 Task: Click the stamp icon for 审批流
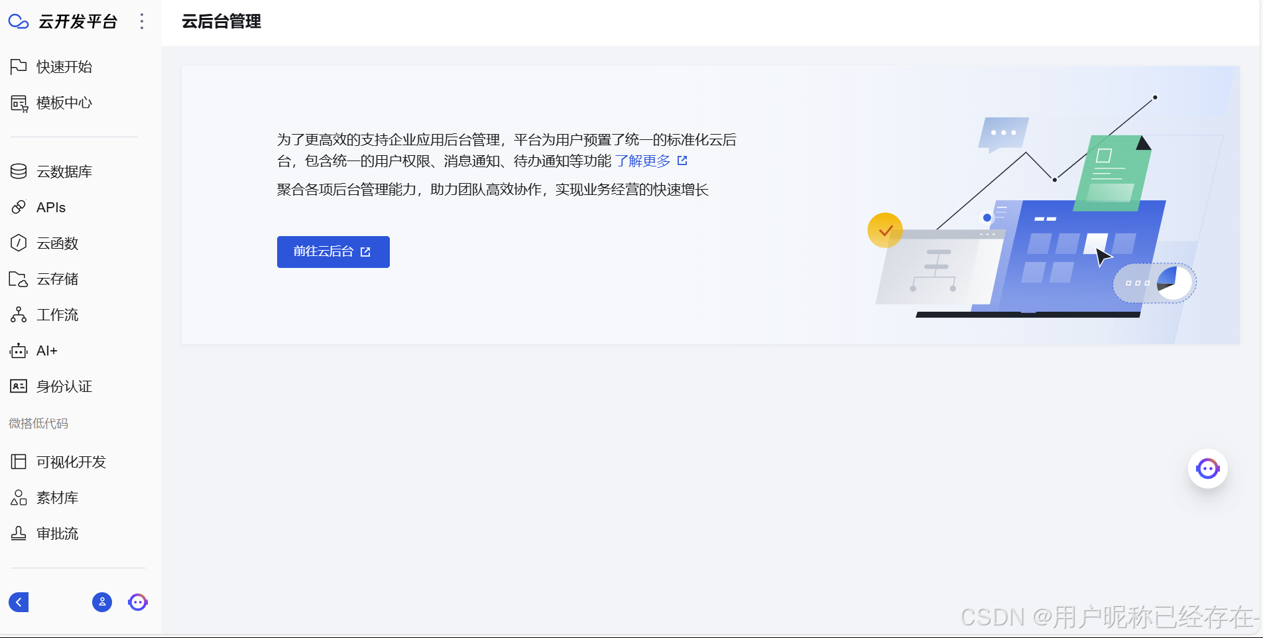pyautogui.click(x=19, y=533)
